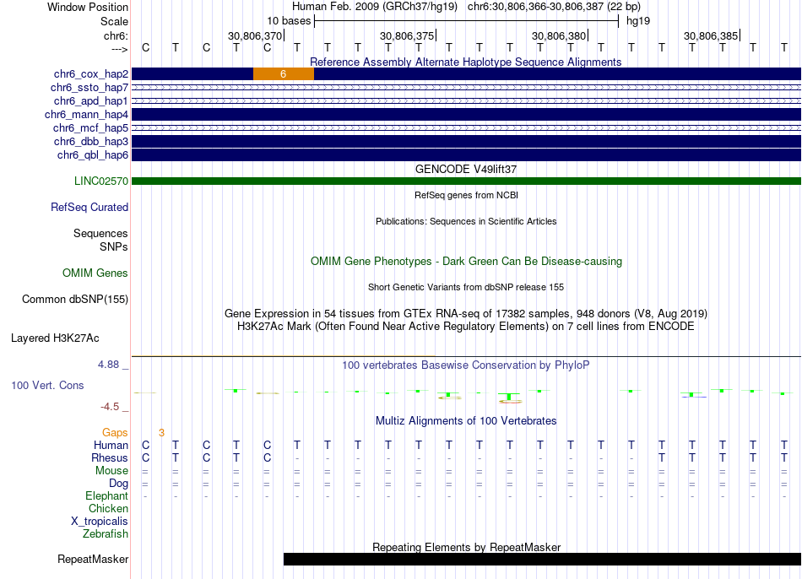The image size is (802, 579).
Task: Open the 'H3K27Ac Mark' track title
Action: click(x=466, y=327)
